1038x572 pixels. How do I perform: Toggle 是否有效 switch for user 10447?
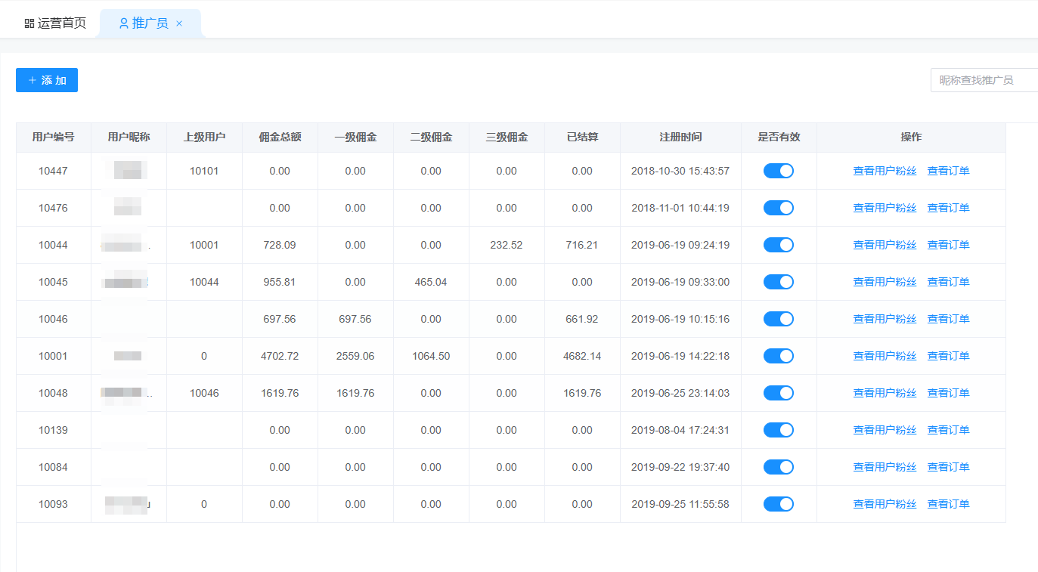(778, 171)
